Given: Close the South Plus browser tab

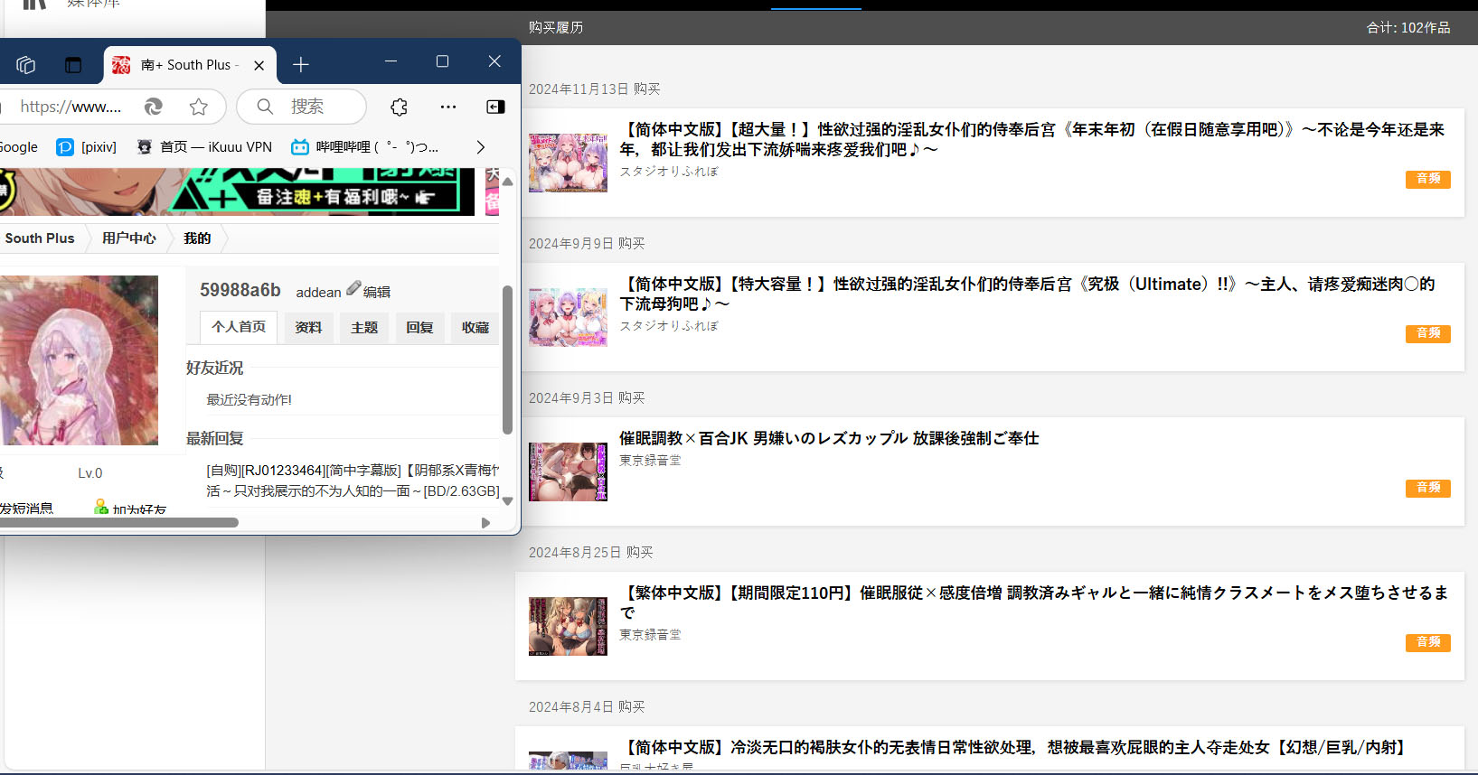Looking at the screenshot, I should pyautogui.click(x=259, y=65).
